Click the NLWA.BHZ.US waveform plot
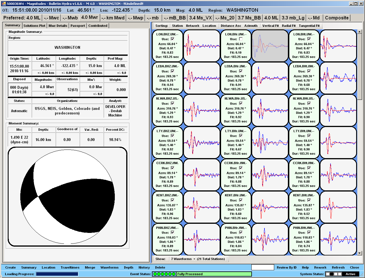This screenshot has width=365, height=278. (202, 110)
